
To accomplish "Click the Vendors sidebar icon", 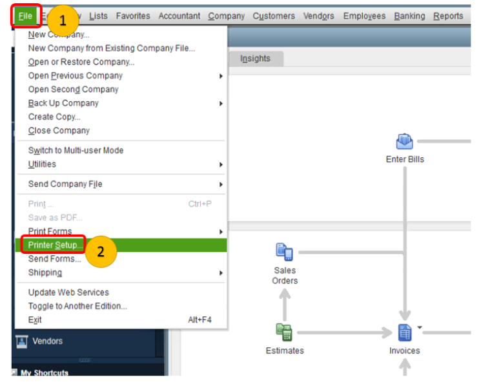I will pos(22,341).
